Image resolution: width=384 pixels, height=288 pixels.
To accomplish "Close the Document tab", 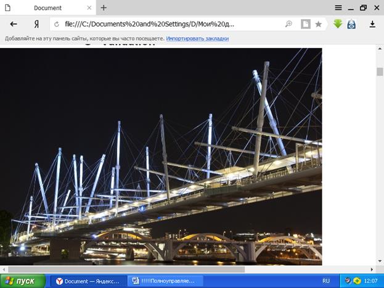I will [x=89, y=8].
